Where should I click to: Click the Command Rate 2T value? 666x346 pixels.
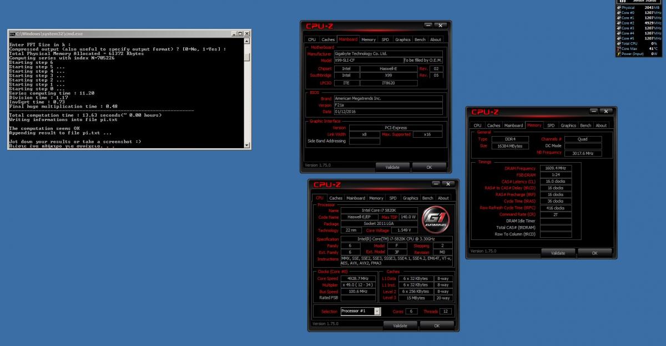tap(556, 214)
